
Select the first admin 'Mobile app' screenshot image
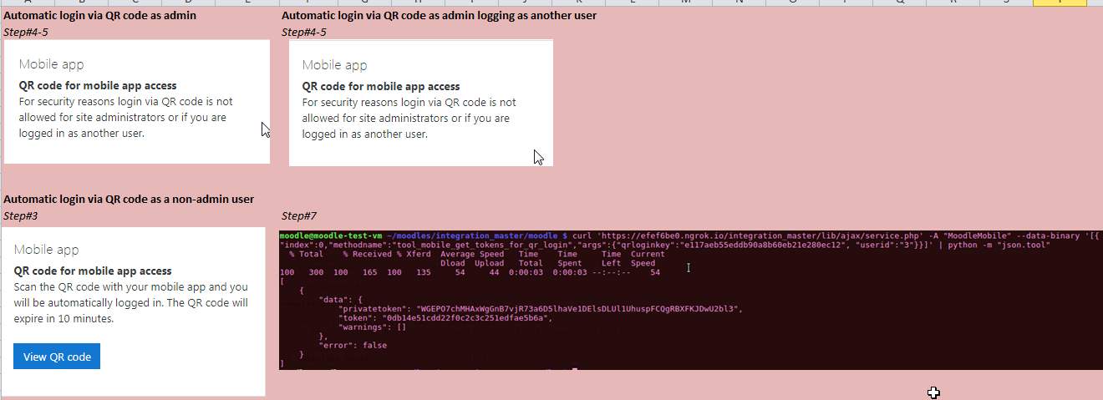(137, 101)
